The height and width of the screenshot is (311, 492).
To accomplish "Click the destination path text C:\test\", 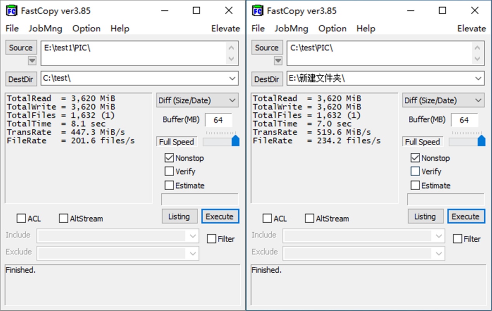I will 57,78.
